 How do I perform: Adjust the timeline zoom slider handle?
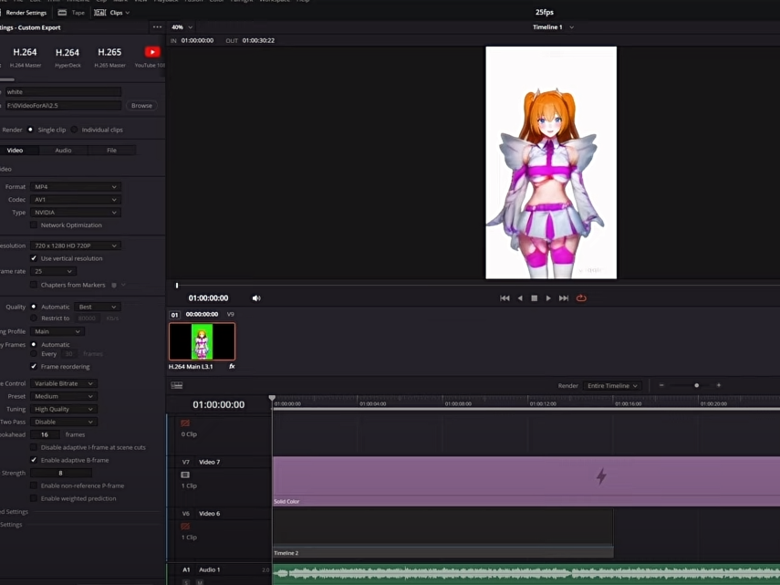696,385
